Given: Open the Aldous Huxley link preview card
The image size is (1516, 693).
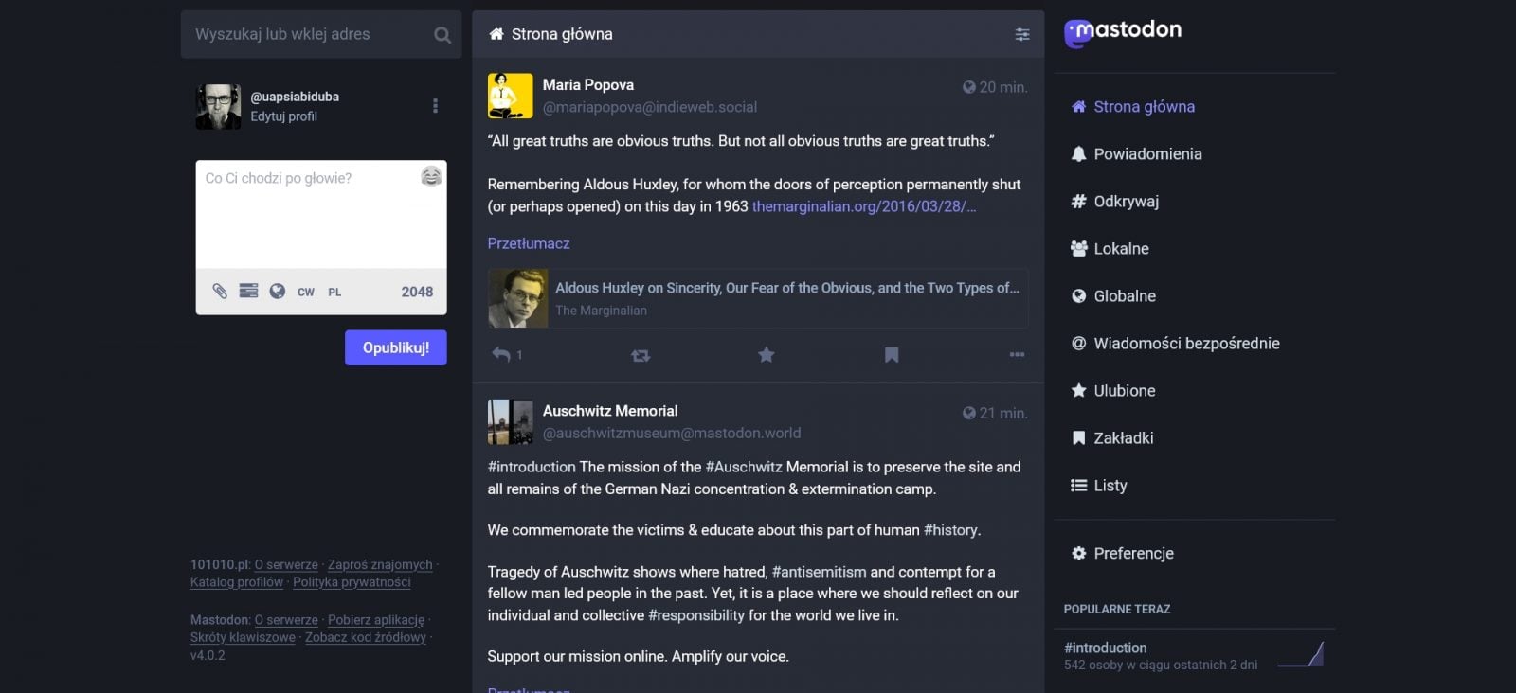Looking at the screenshot, I should pos(757,298).
